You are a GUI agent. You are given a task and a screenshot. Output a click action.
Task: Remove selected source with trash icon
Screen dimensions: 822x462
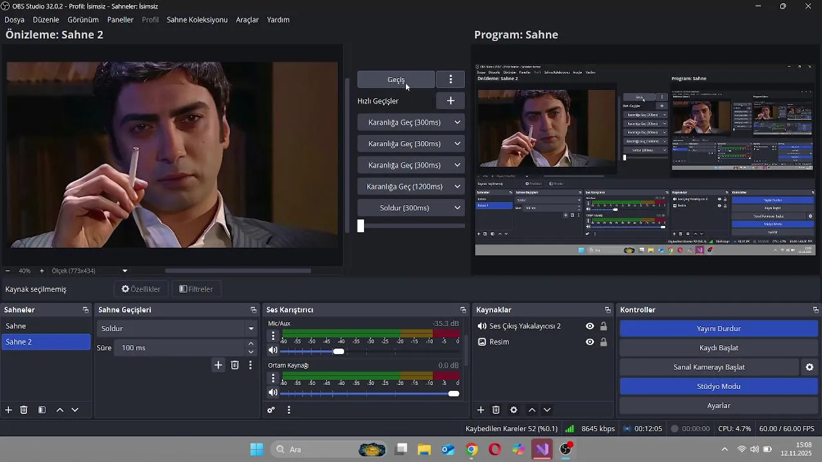click(496, 410)
